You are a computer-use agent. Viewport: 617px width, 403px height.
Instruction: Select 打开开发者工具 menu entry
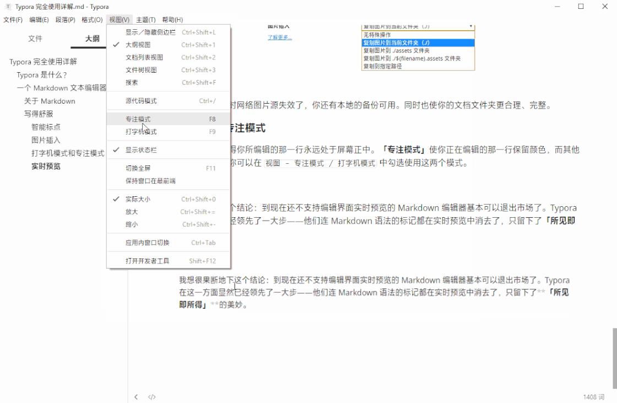[x=169, y=261]
